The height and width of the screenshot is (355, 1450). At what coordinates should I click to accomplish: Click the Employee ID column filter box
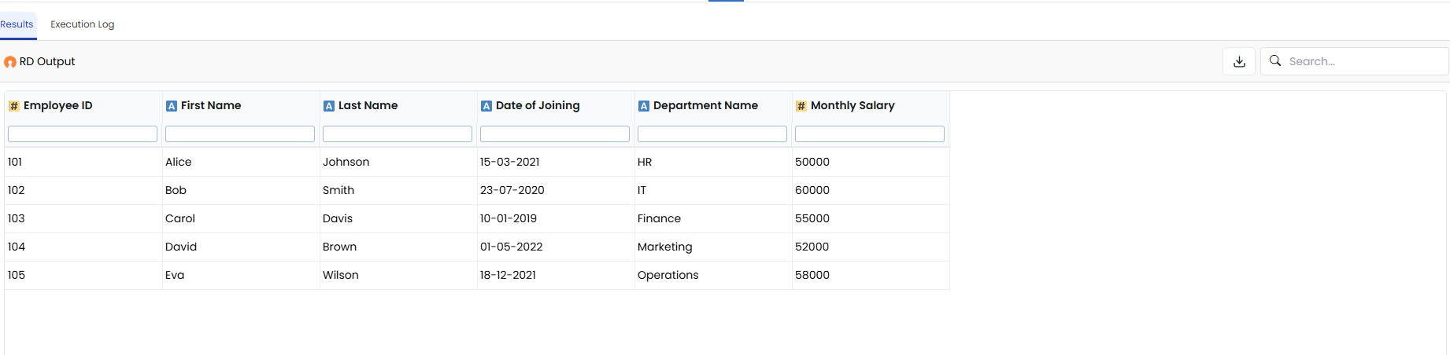pos(83,134)
